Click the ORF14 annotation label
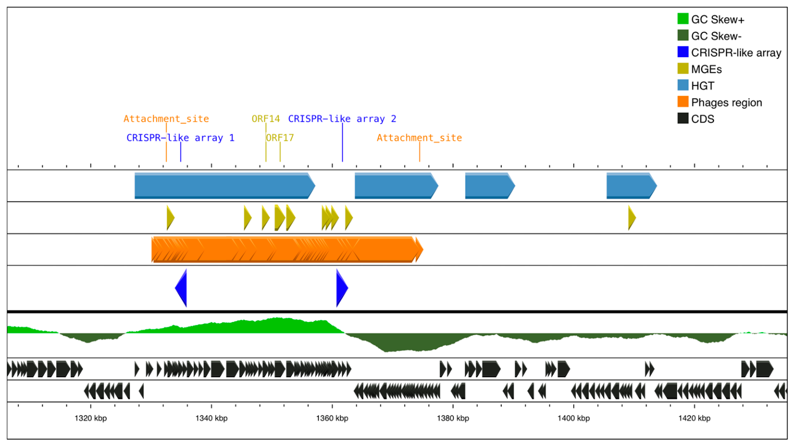Viewport: 794px width, 446px height. [x=266, y=119]
